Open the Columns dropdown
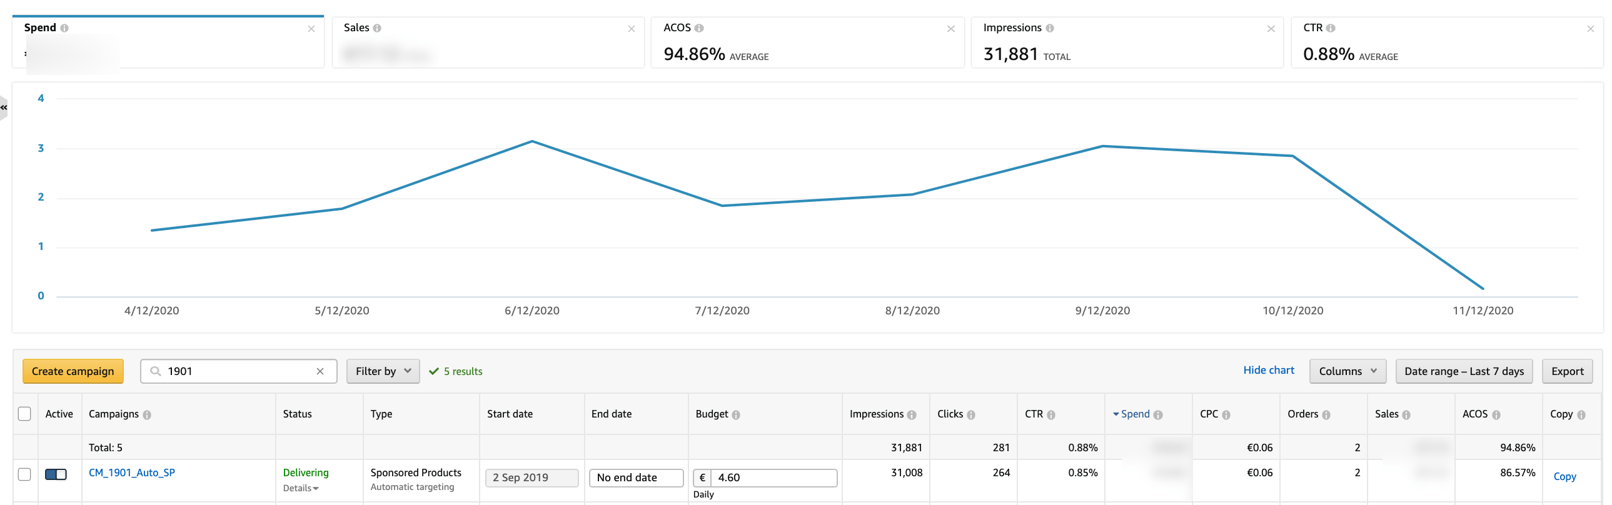Image resolution: width=1612 pixels, height=505 pixels. (x=1348, y=371)
